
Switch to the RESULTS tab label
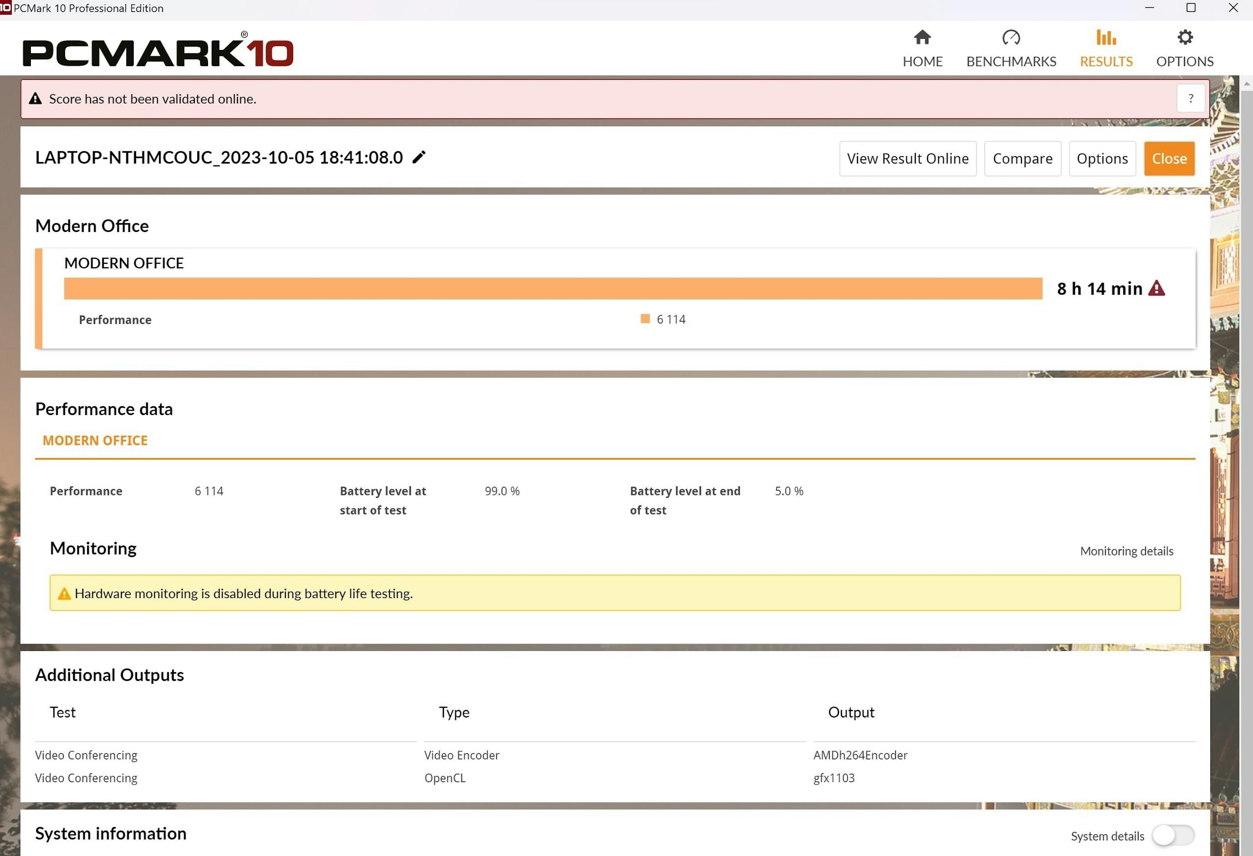pyautogui.click(x=1106, y=62)
